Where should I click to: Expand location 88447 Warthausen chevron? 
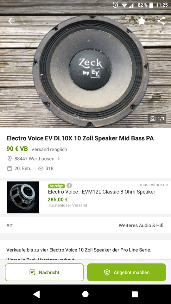[59, 159]
